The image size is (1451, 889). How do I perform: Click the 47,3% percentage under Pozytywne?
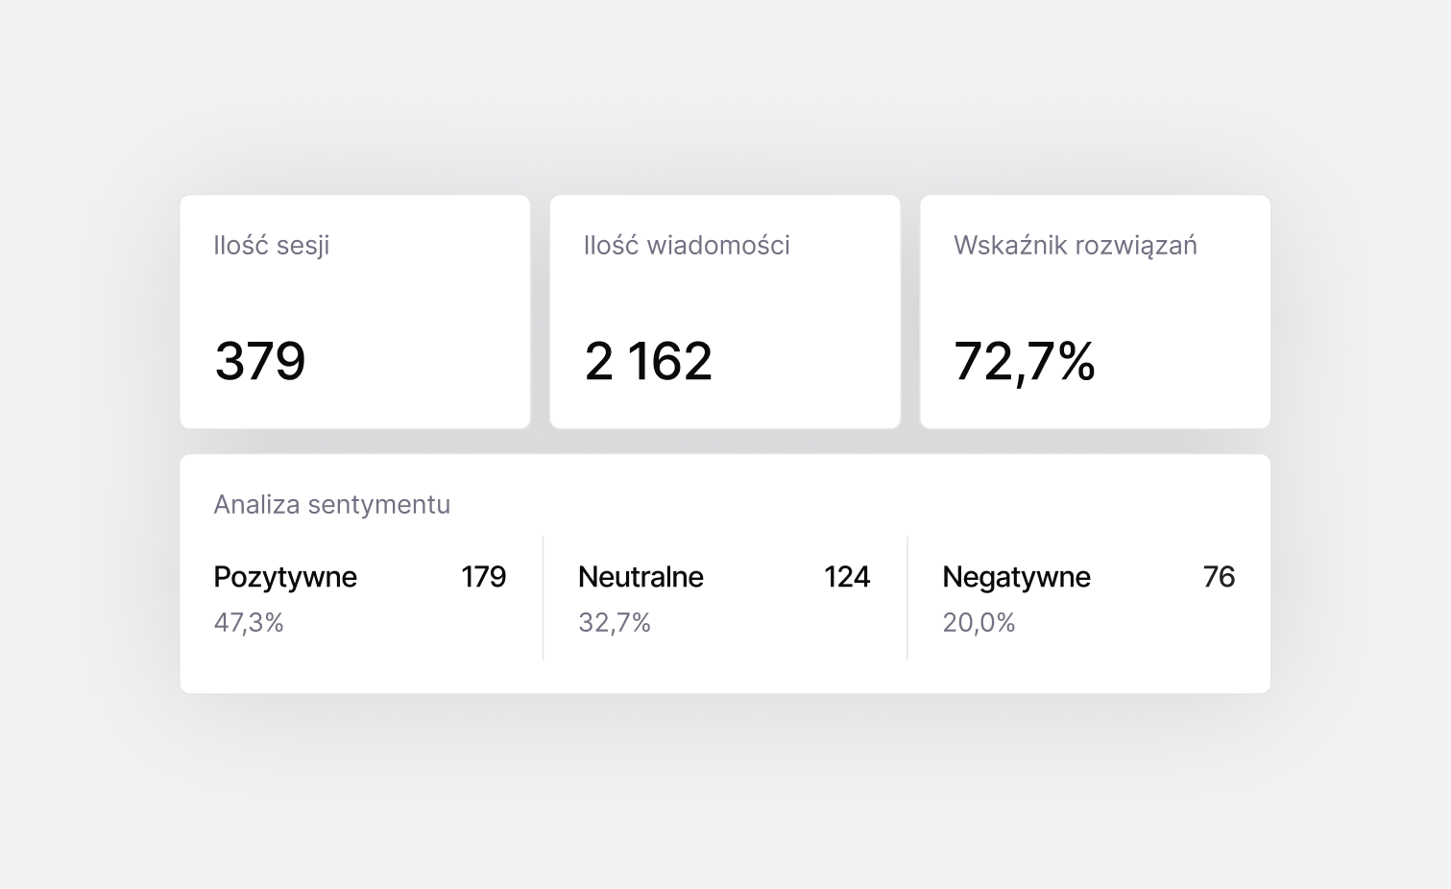tap(249, 622)
